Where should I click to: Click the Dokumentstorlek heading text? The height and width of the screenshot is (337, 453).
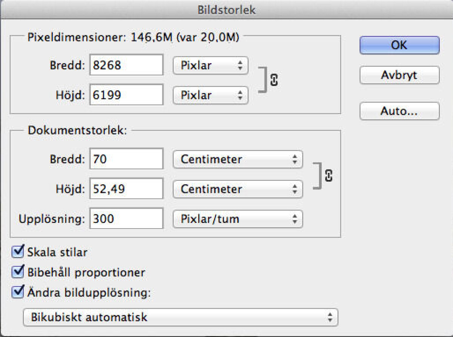click(78, 131)
